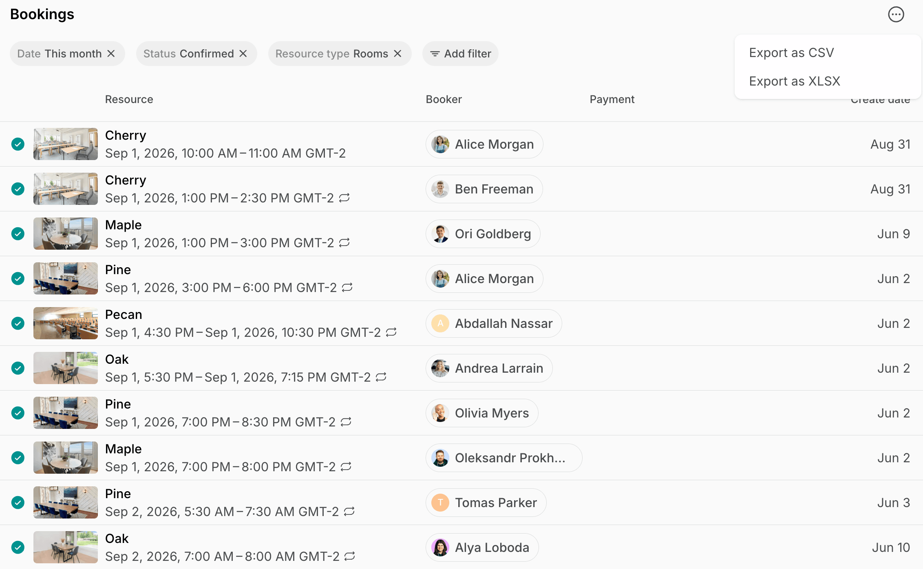The height and width of the screenshot is (569, 923).
Task: Click the Payment column header
Action: pos(612,99)
